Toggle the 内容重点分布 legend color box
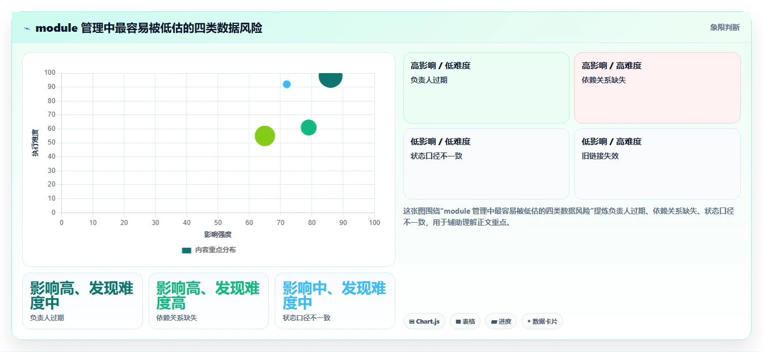 click(x=187, y=250)
